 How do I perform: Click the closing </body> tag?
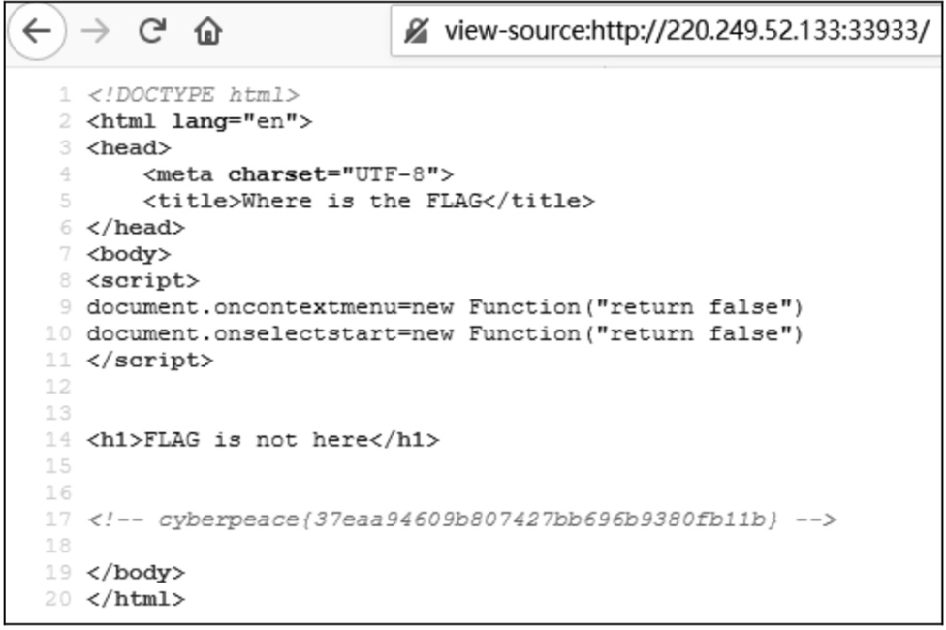(x=136, y=572)
